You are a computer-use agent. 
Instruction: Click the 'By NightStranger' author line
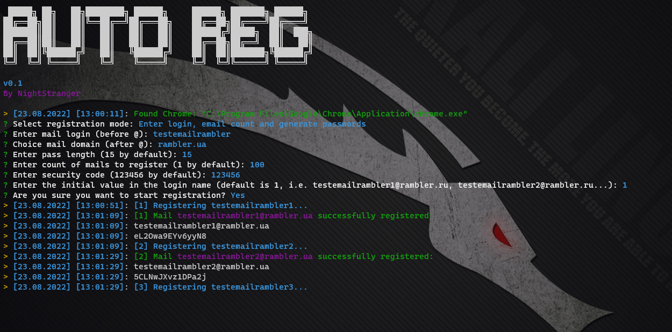pyautogui.click(x=42, y=93)
